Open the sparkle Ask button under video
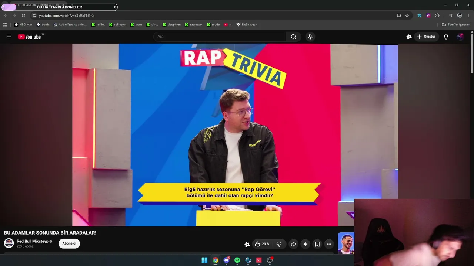The width and height of the screenshot is (474, 266). (305, 244)
